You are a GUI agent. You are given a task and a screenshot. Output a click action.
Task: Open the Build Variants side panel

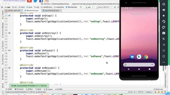pyautogui.click(x=3, y=74)
